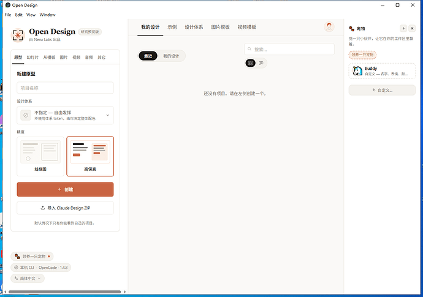The width and height of the screenshot is (423, 297).
Task: Click the scrollbar right arrow
Action: coord(124,291)
